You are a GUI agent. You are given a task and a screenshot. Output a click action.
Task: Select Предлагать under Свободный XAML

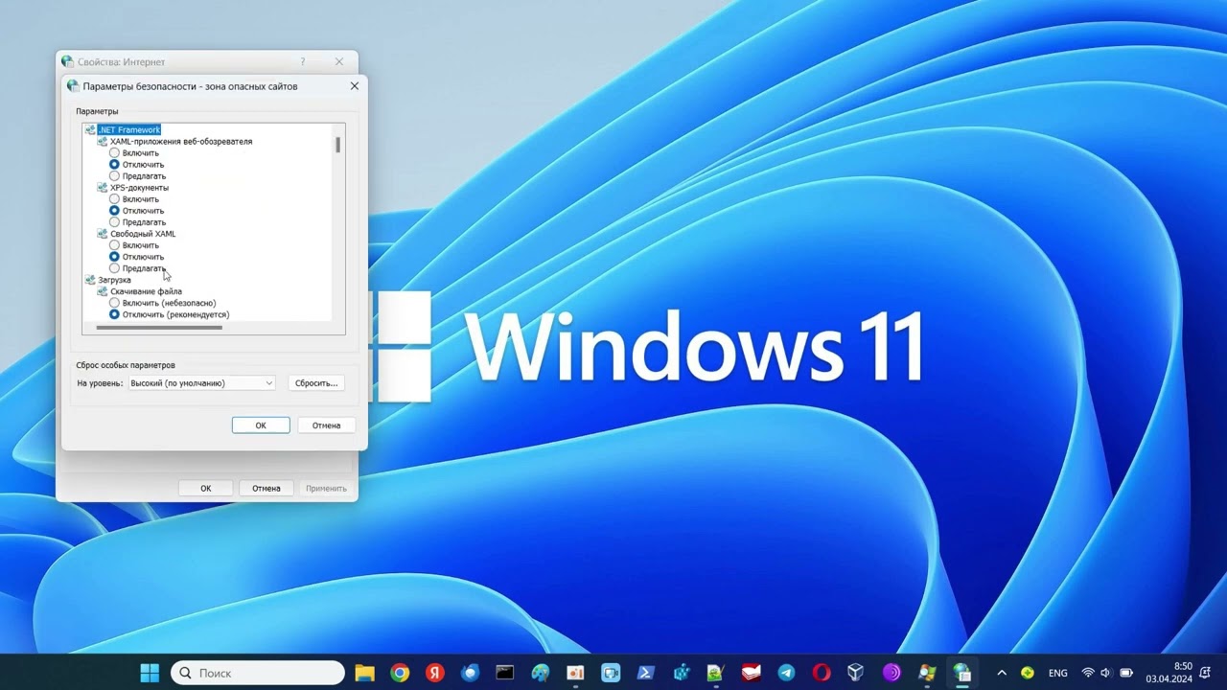pyautogui.click(x=114, y=268)
